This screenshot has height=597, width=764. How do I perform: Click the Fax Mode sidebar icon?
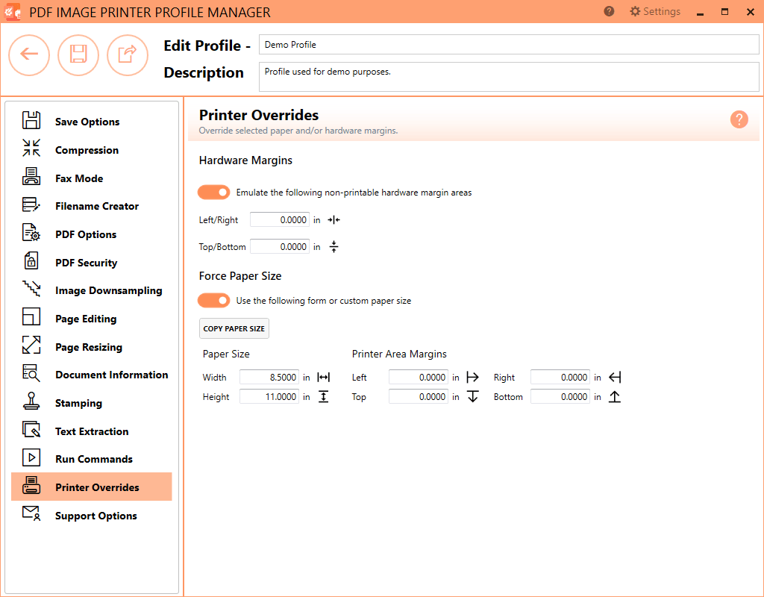pos(31,178)
